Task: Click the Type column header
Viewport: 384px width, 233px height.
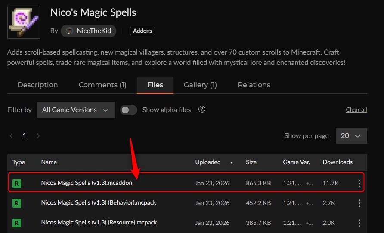Action: (19, 162)
